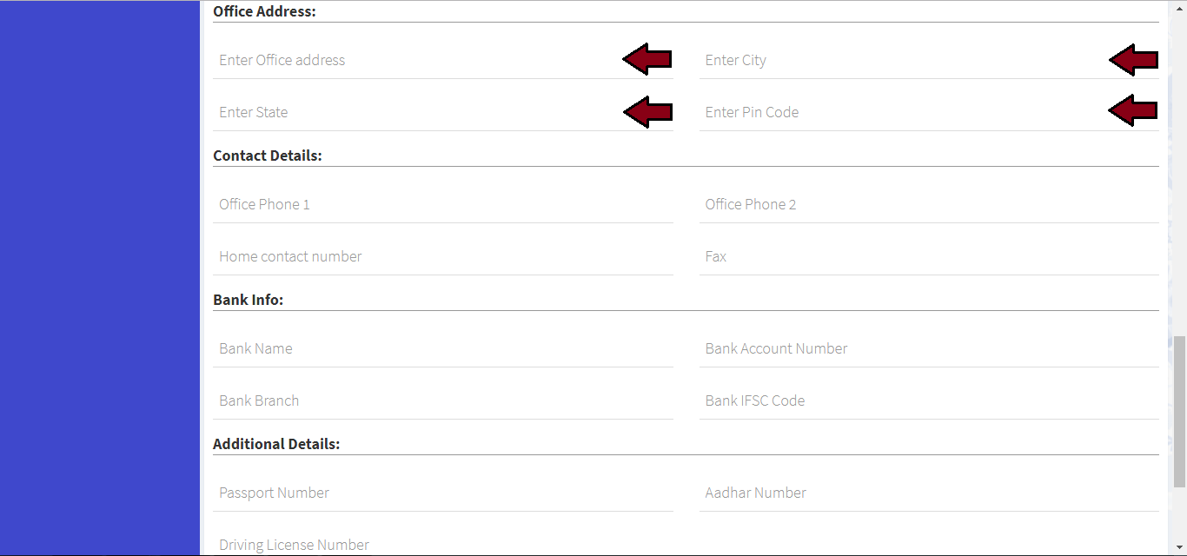Focus the Bank Name field
Image resolution: width=1187 pixels, height=556 pixels.
pyautogui.click(x=442, y=348)
